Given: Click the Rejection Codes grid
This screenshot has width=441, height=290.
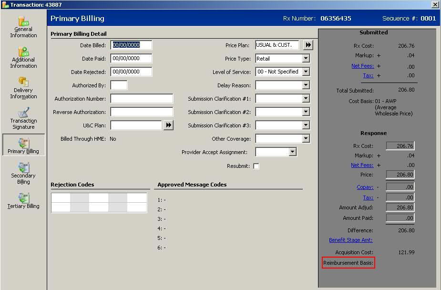Looking at the screenshot, I should [x=99, y=203].
